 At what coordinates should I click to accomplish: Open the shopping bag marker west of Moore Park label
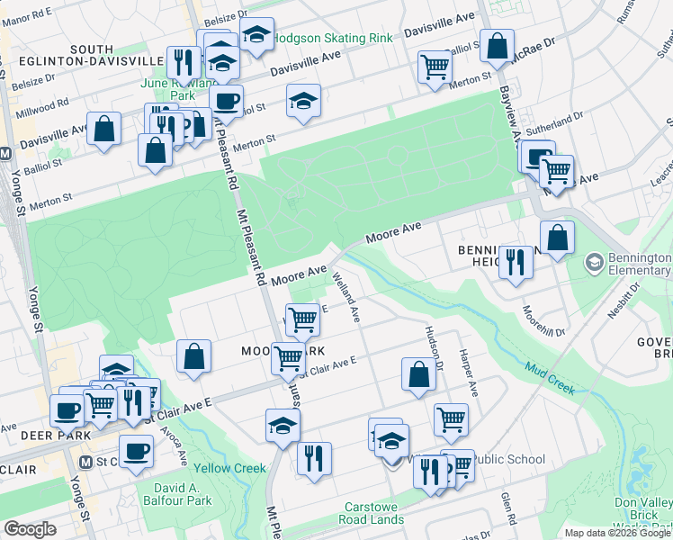pyautogui.click(x=194, y=356)
